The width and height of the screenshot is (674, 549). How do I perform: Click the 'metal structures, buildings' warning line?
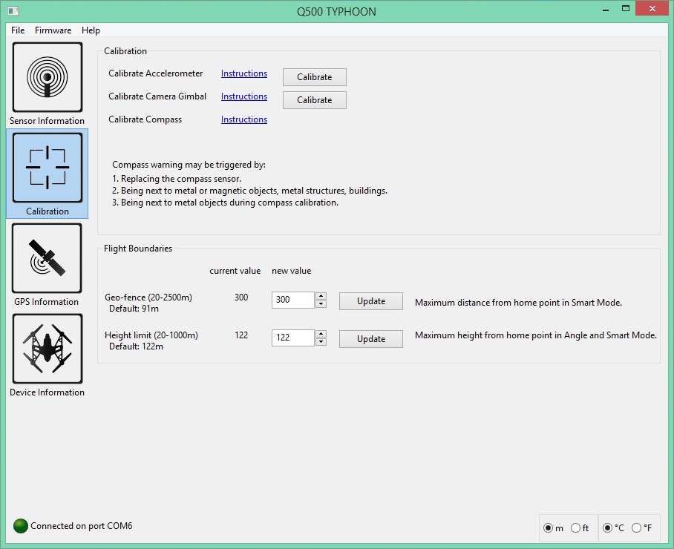249,191
